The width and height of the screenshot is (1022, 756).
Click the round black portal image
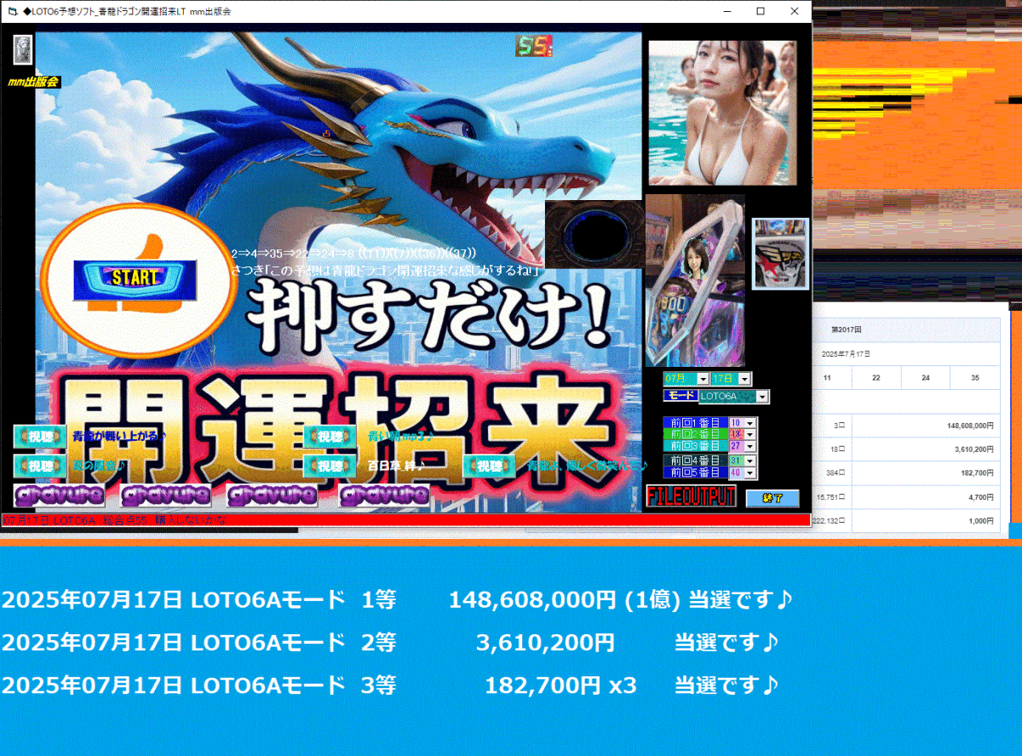pyautogui.click(x=594, y=235)
